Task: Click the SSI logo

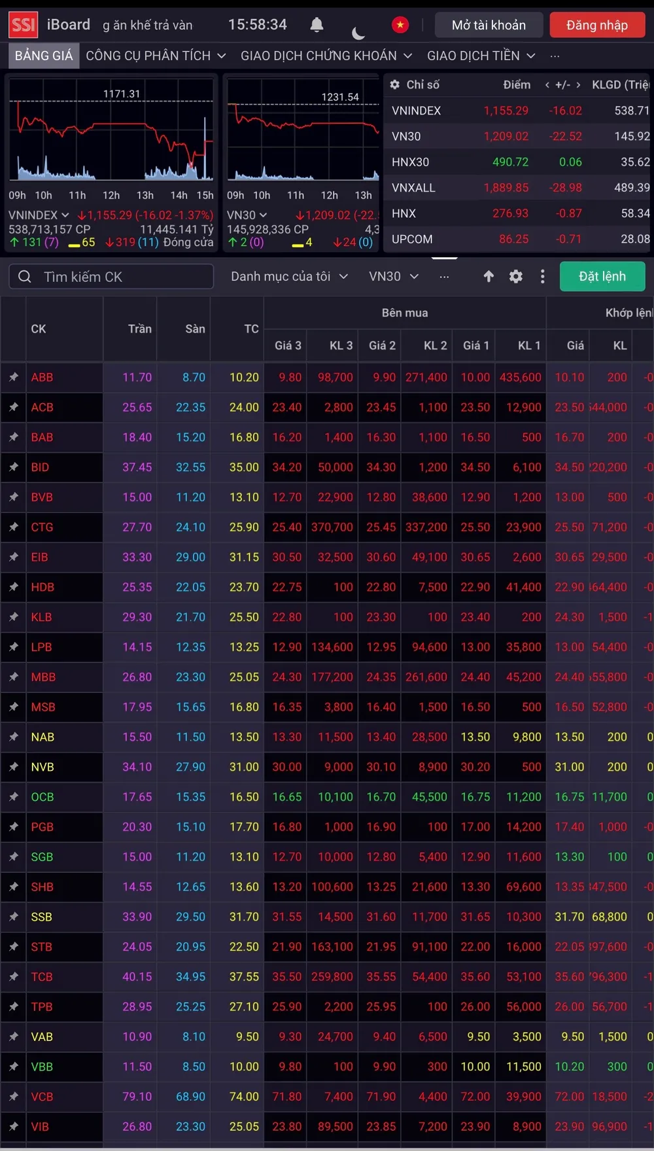Action: tap(23, 25)
